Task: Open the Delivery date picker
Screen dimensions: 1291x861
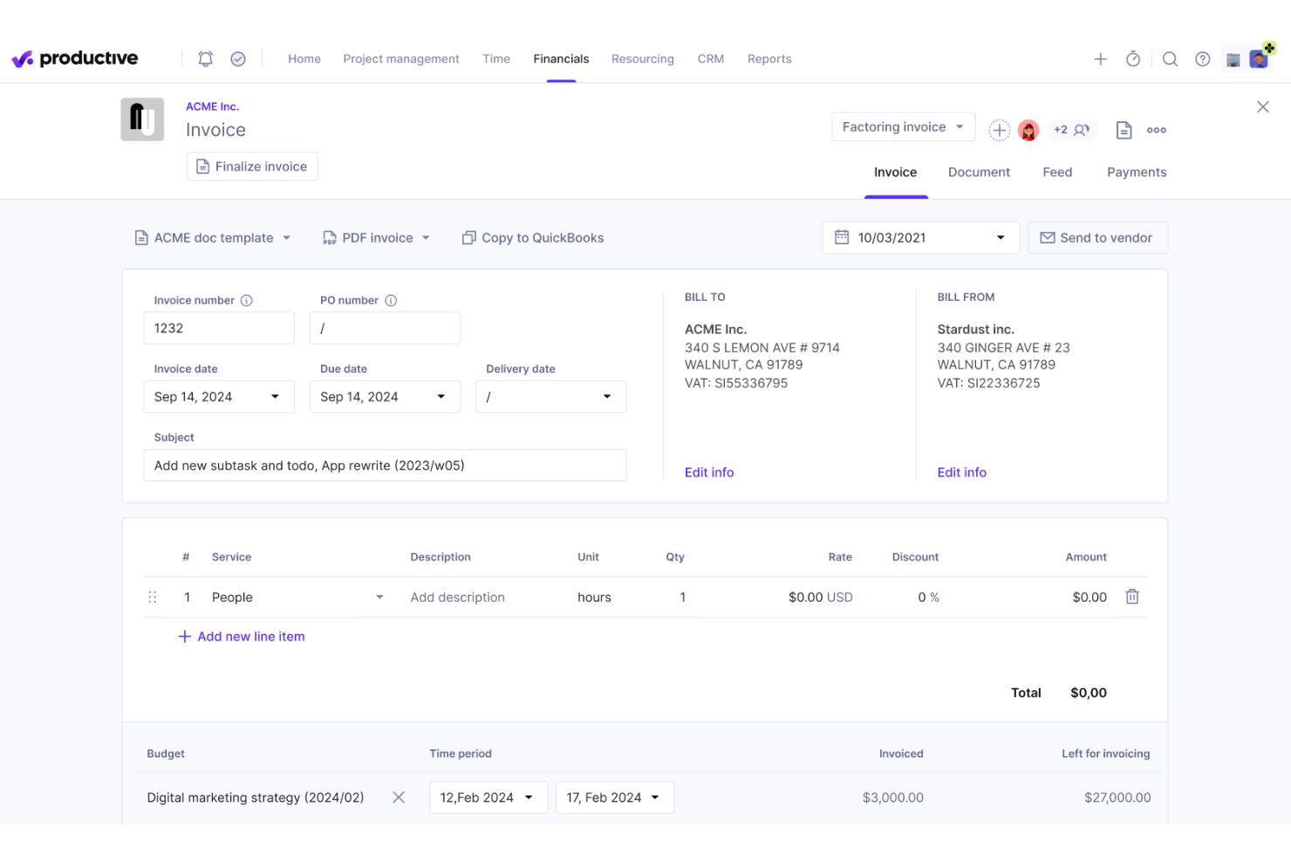Action: [x=550, y=397]
